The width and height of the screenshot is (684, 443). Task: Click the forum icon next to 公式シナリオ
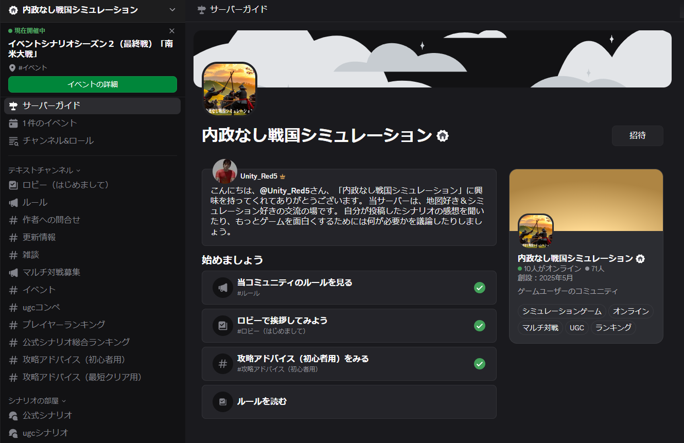(x=13, y=415)
